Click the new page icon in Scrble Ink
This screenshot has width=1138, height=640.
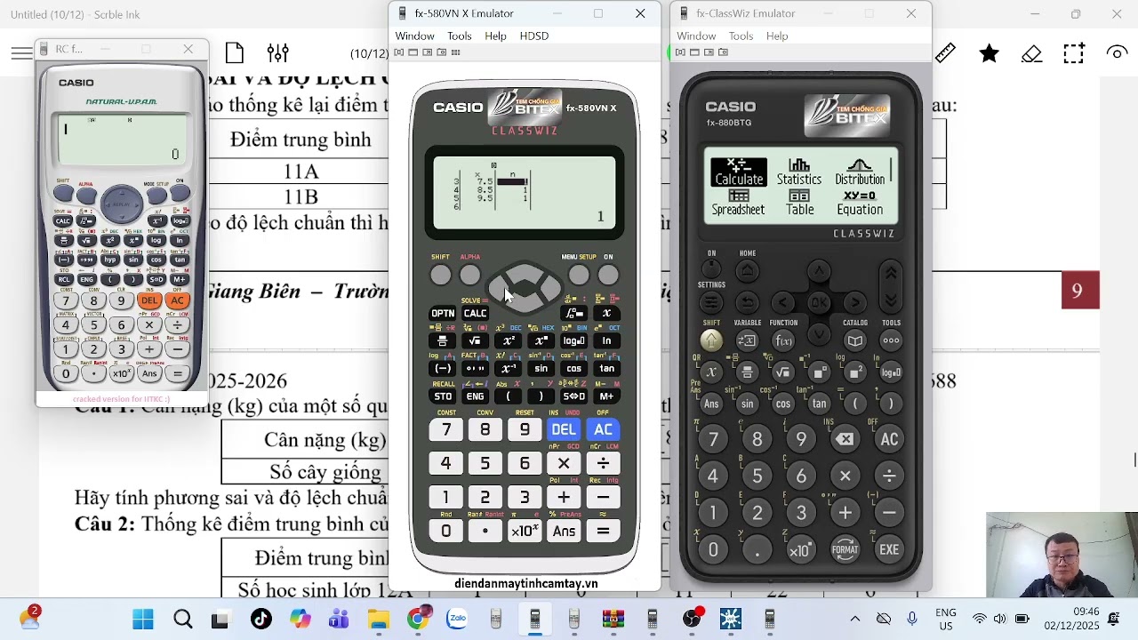pyautogui.click(x=235, y=53)
